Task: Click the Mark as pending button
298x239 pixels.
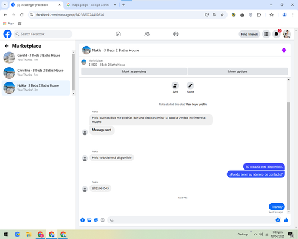Action: tap(134, 71)
